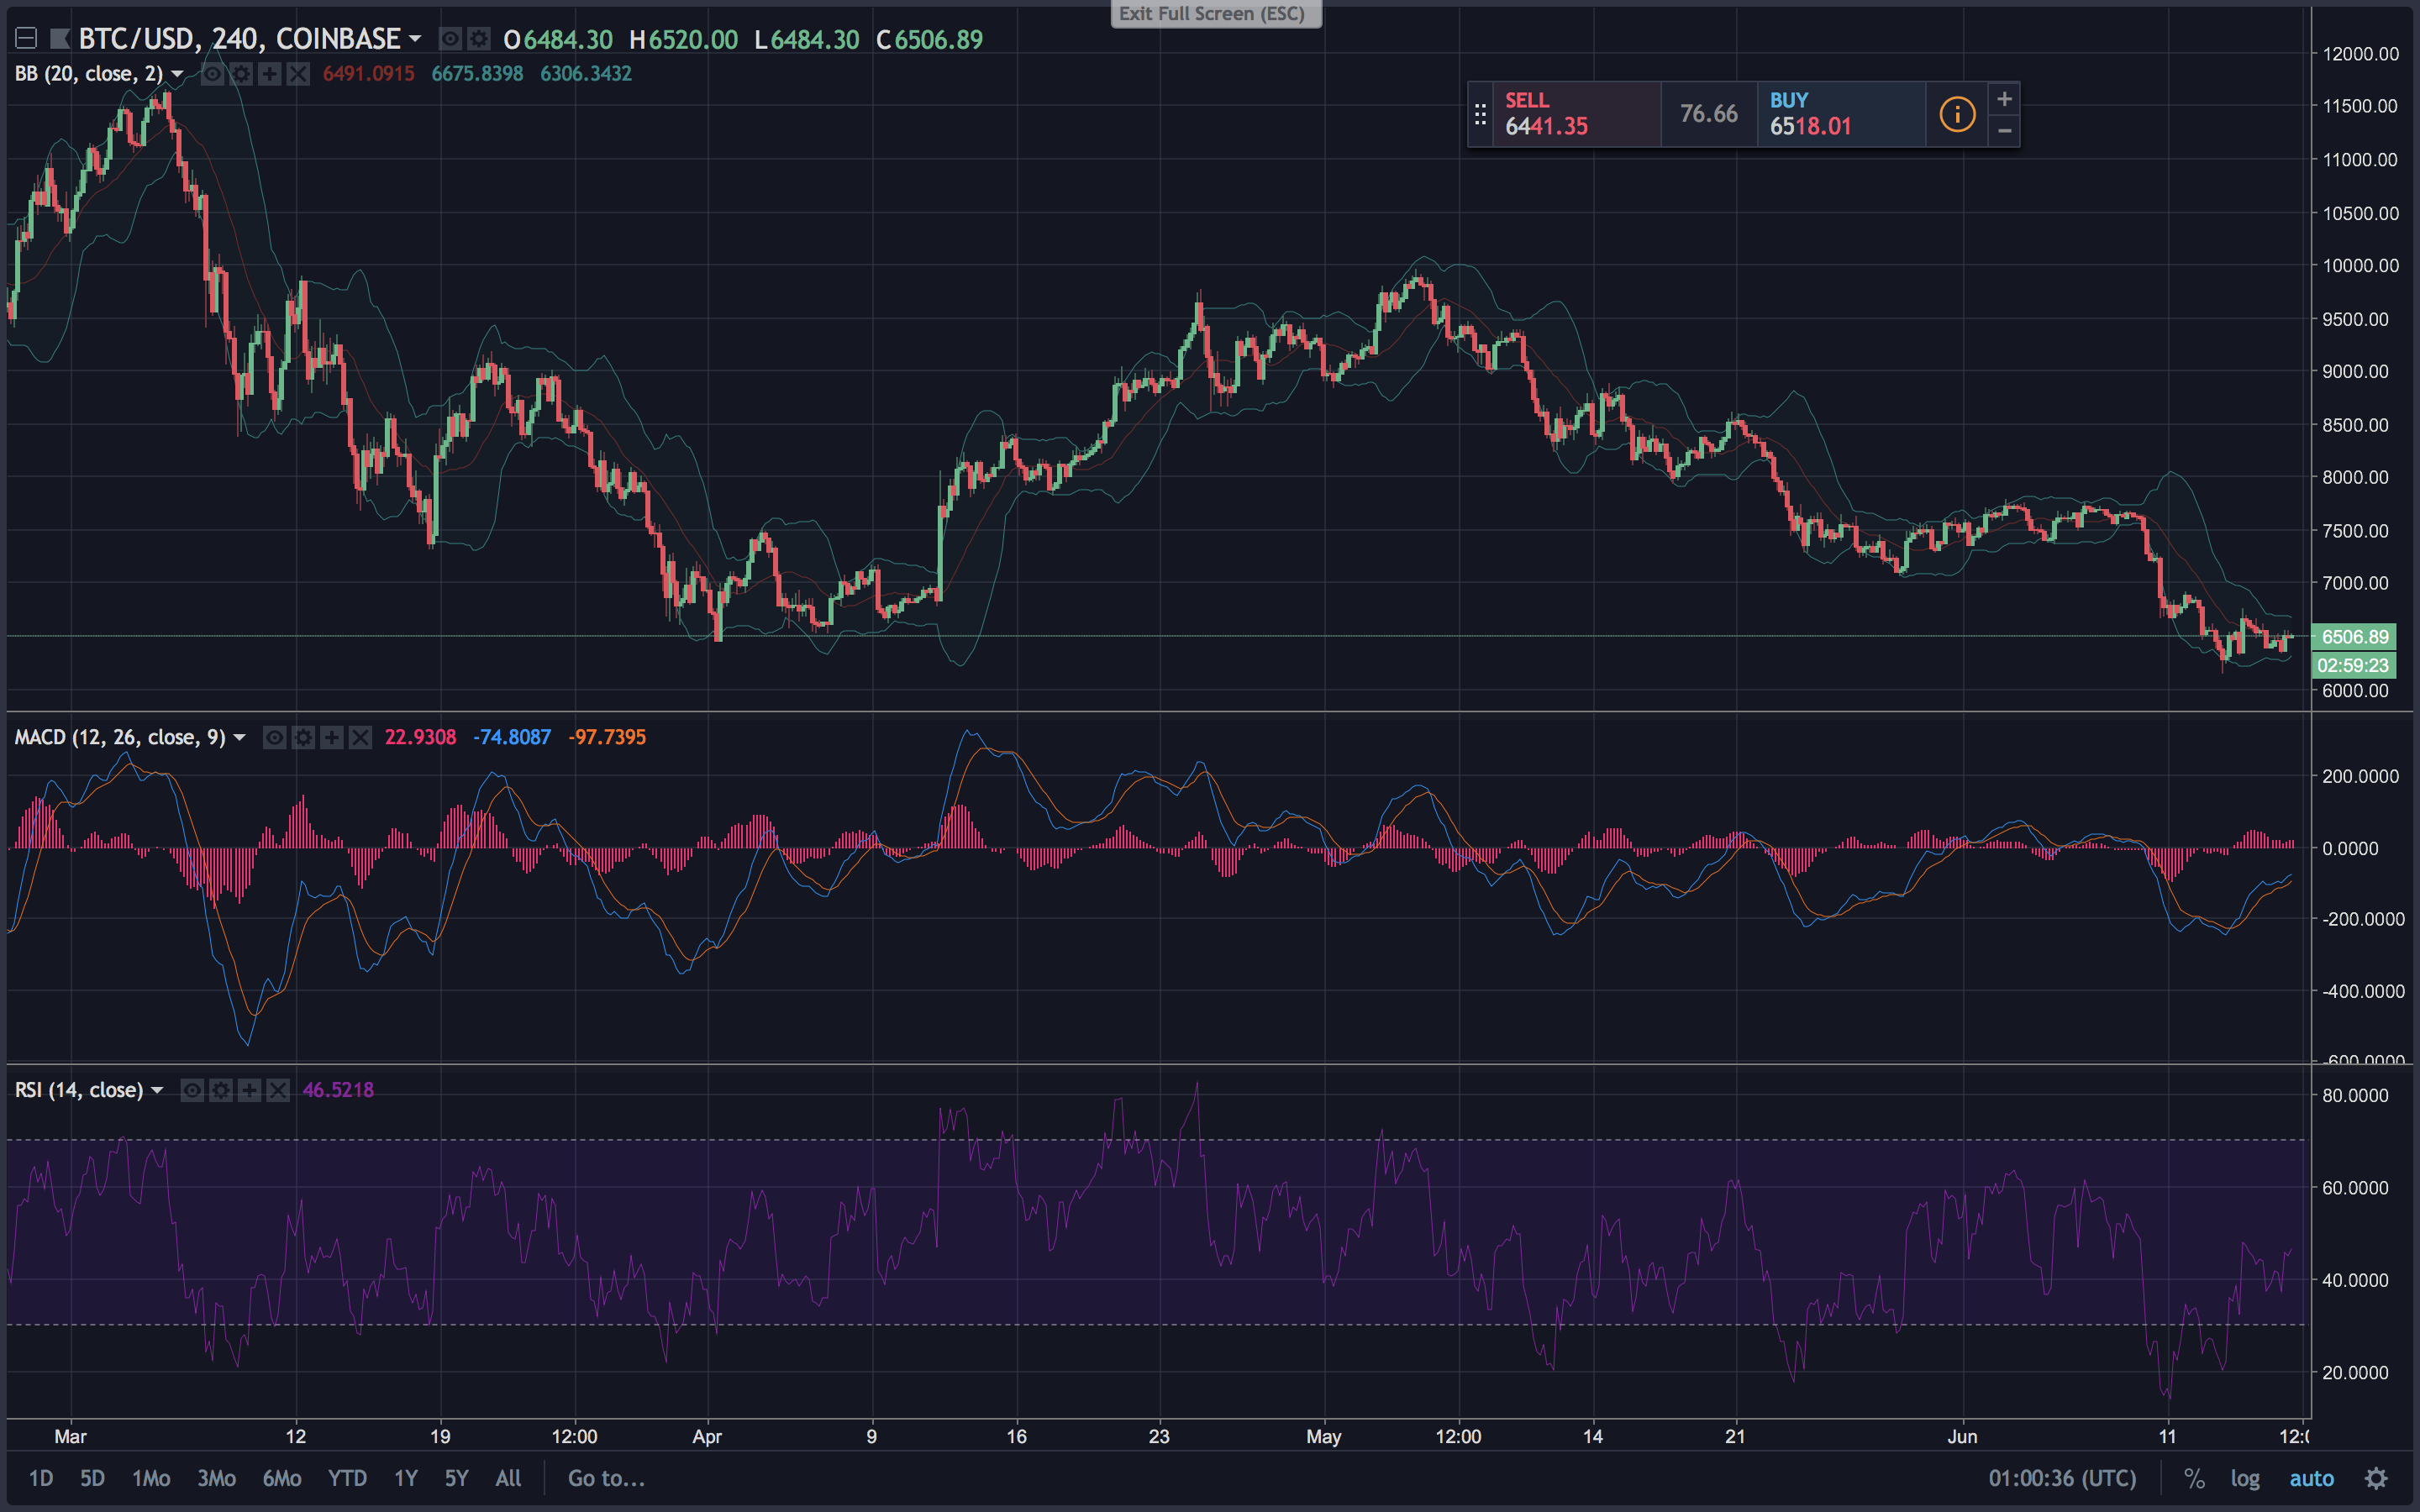This screenshot has height=1512, width=2420.
Task: Click the high price H 6520.00
Action: tap(683, 40)
